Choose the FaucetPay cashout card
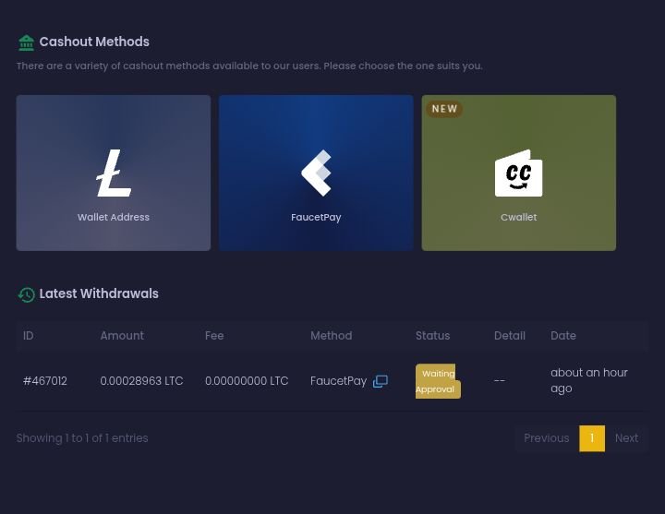 pos(316,173)
